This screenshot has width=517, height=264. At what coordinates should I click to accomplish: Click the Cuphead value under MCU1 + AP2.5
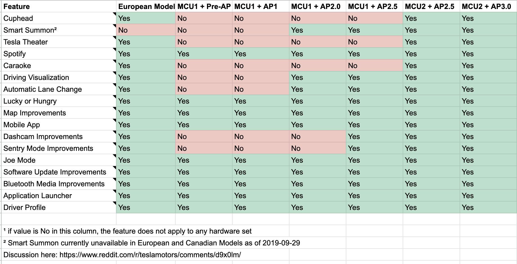coord(374,18)
